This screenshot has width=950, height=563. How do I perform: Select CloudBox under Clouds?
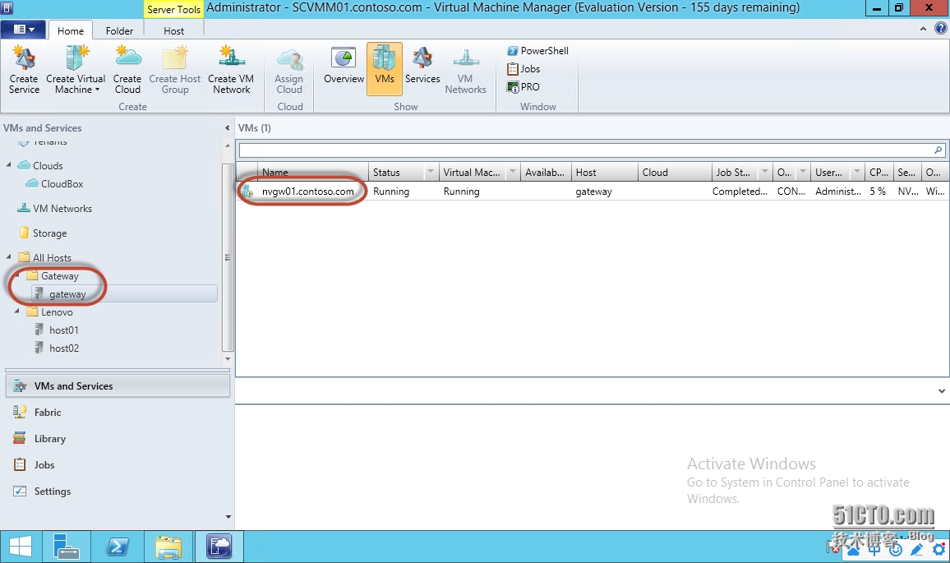[62, 183]
